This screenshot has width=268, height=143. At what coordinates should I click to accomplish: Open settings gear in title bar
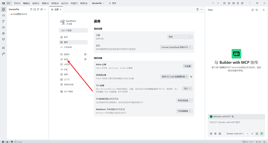coord(238,3)
